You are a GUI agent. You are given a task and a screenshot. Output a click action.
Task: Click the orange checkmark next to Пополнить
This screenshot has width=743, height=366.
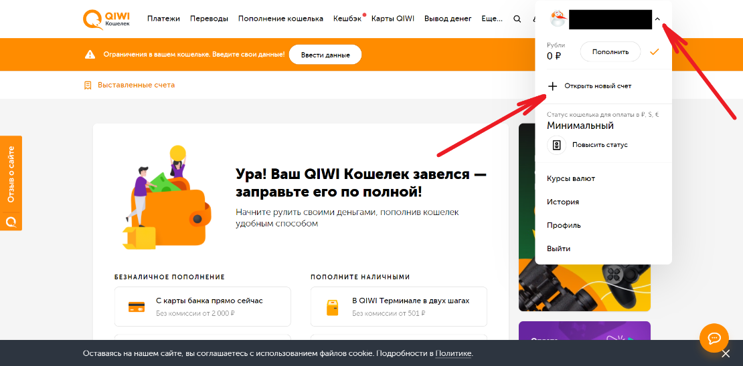pyautogui.click(x=655, y=51)
